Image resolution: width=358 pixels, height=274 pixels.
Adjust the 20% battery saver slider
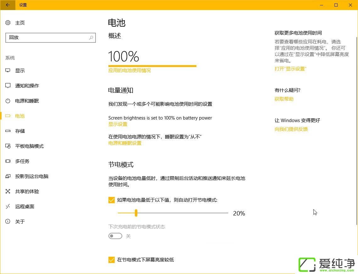136,213
